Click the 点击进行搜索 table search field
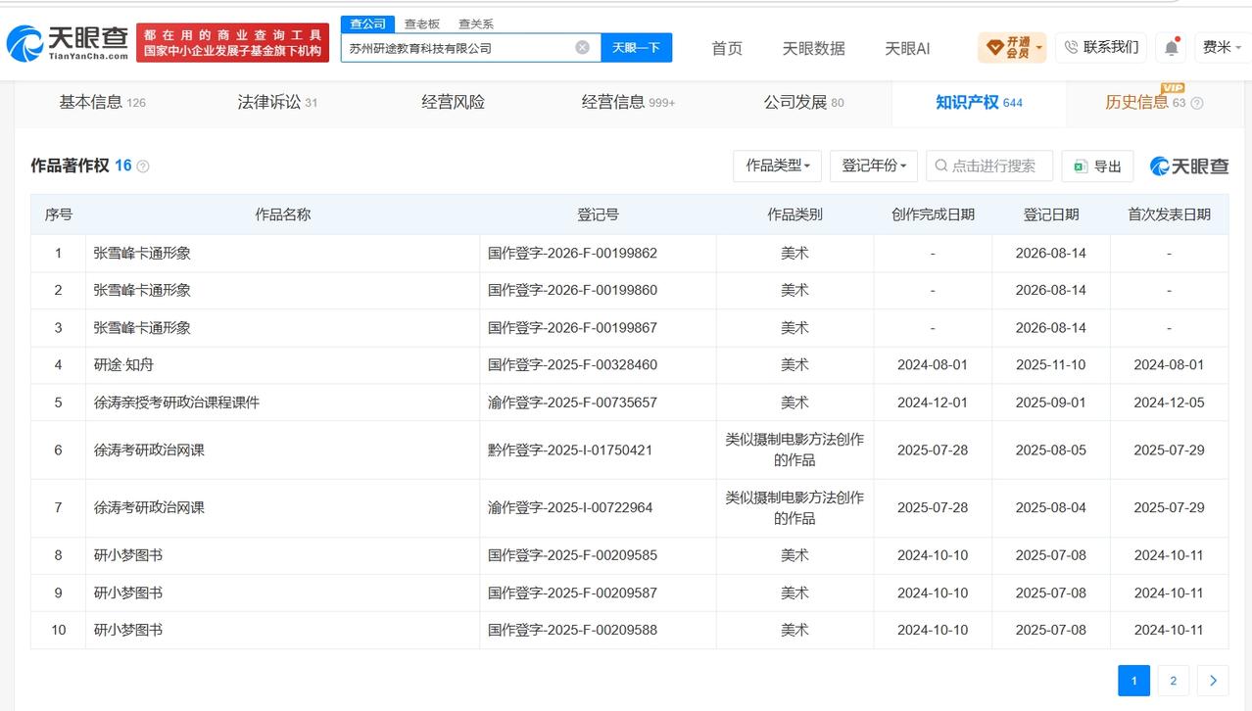 click(x=989, y=166)
